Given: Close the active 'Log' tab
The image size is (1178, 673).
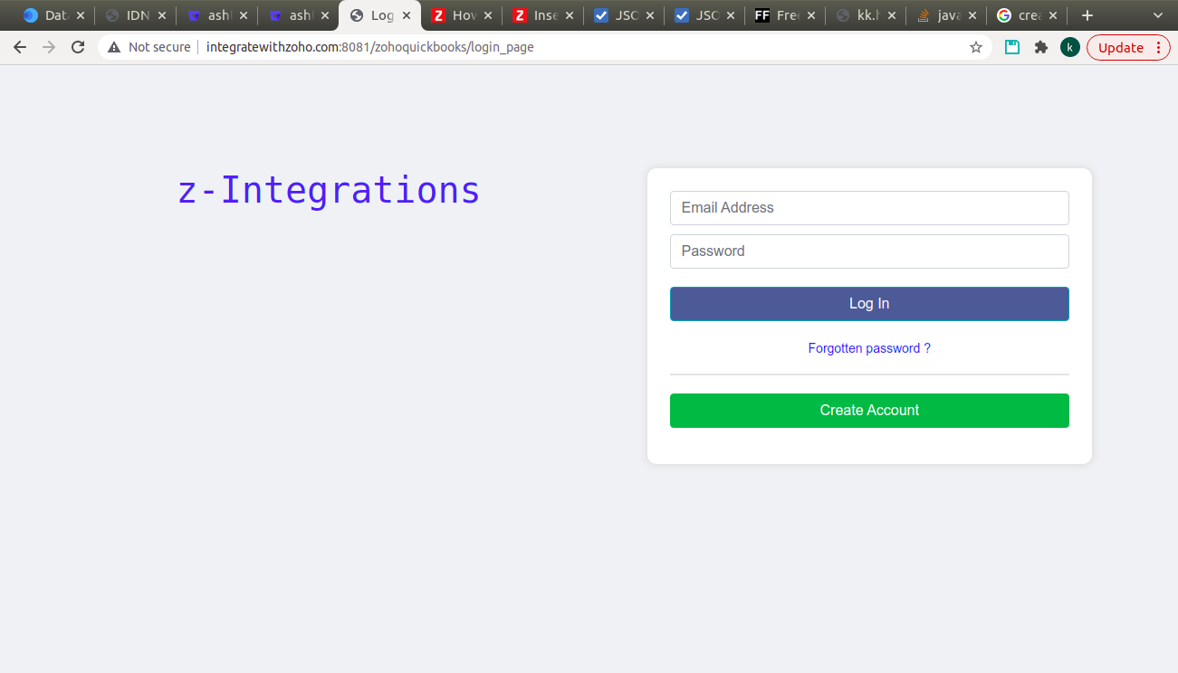Looking at the screenshot, I should 407,15.
